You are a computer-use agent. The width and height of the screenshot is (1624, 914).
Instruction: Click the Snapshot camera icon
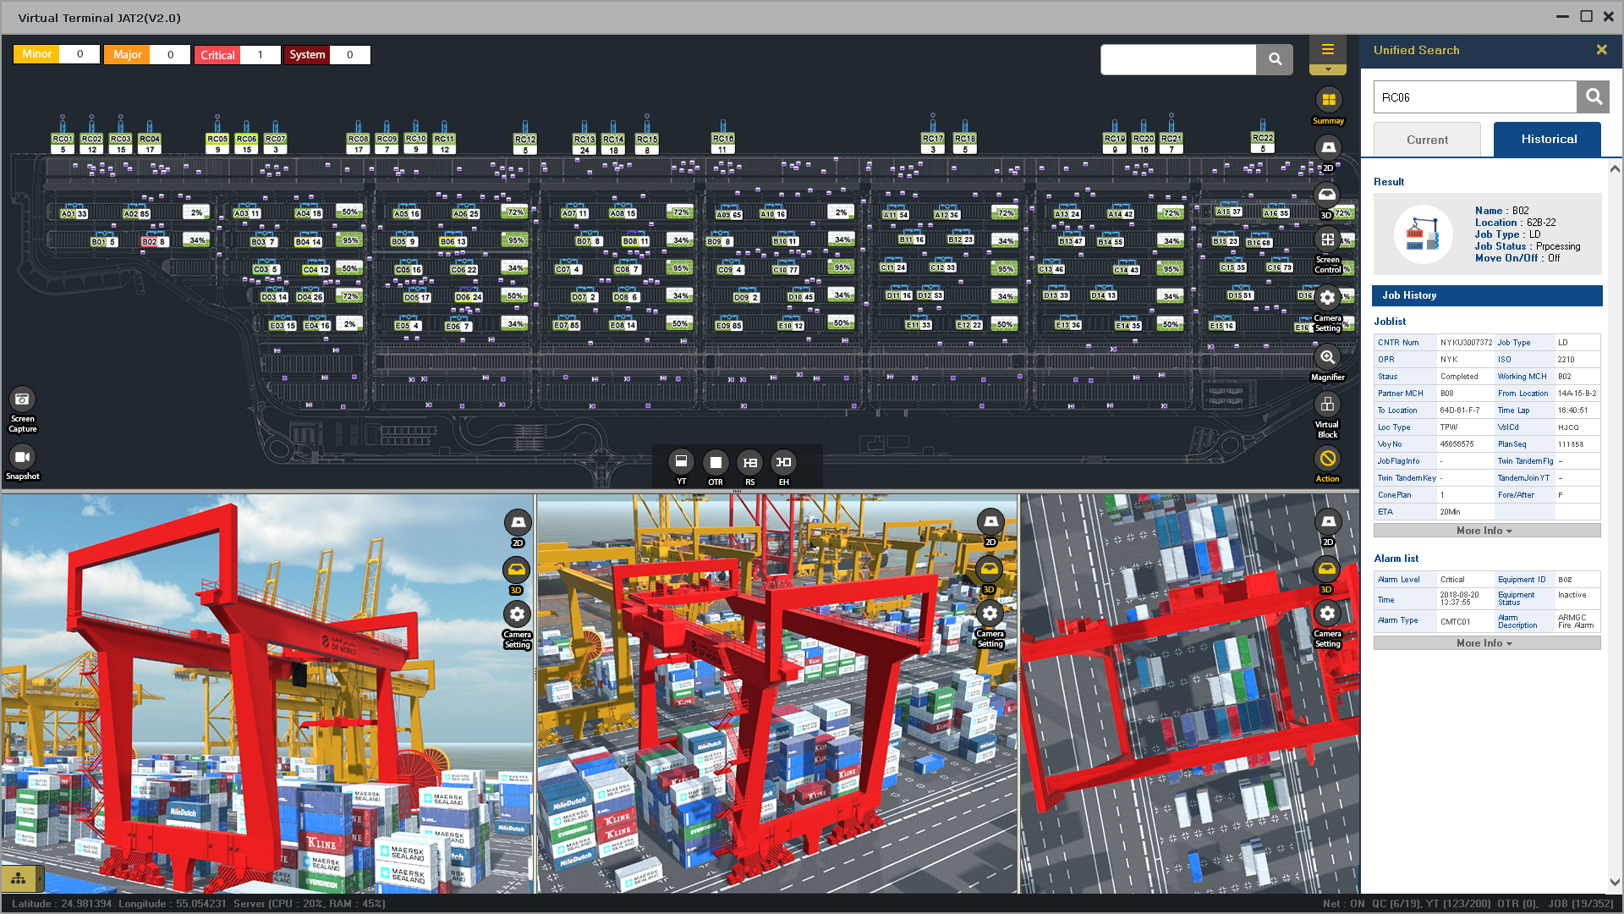pyautogui.click(x=23, y=458)
